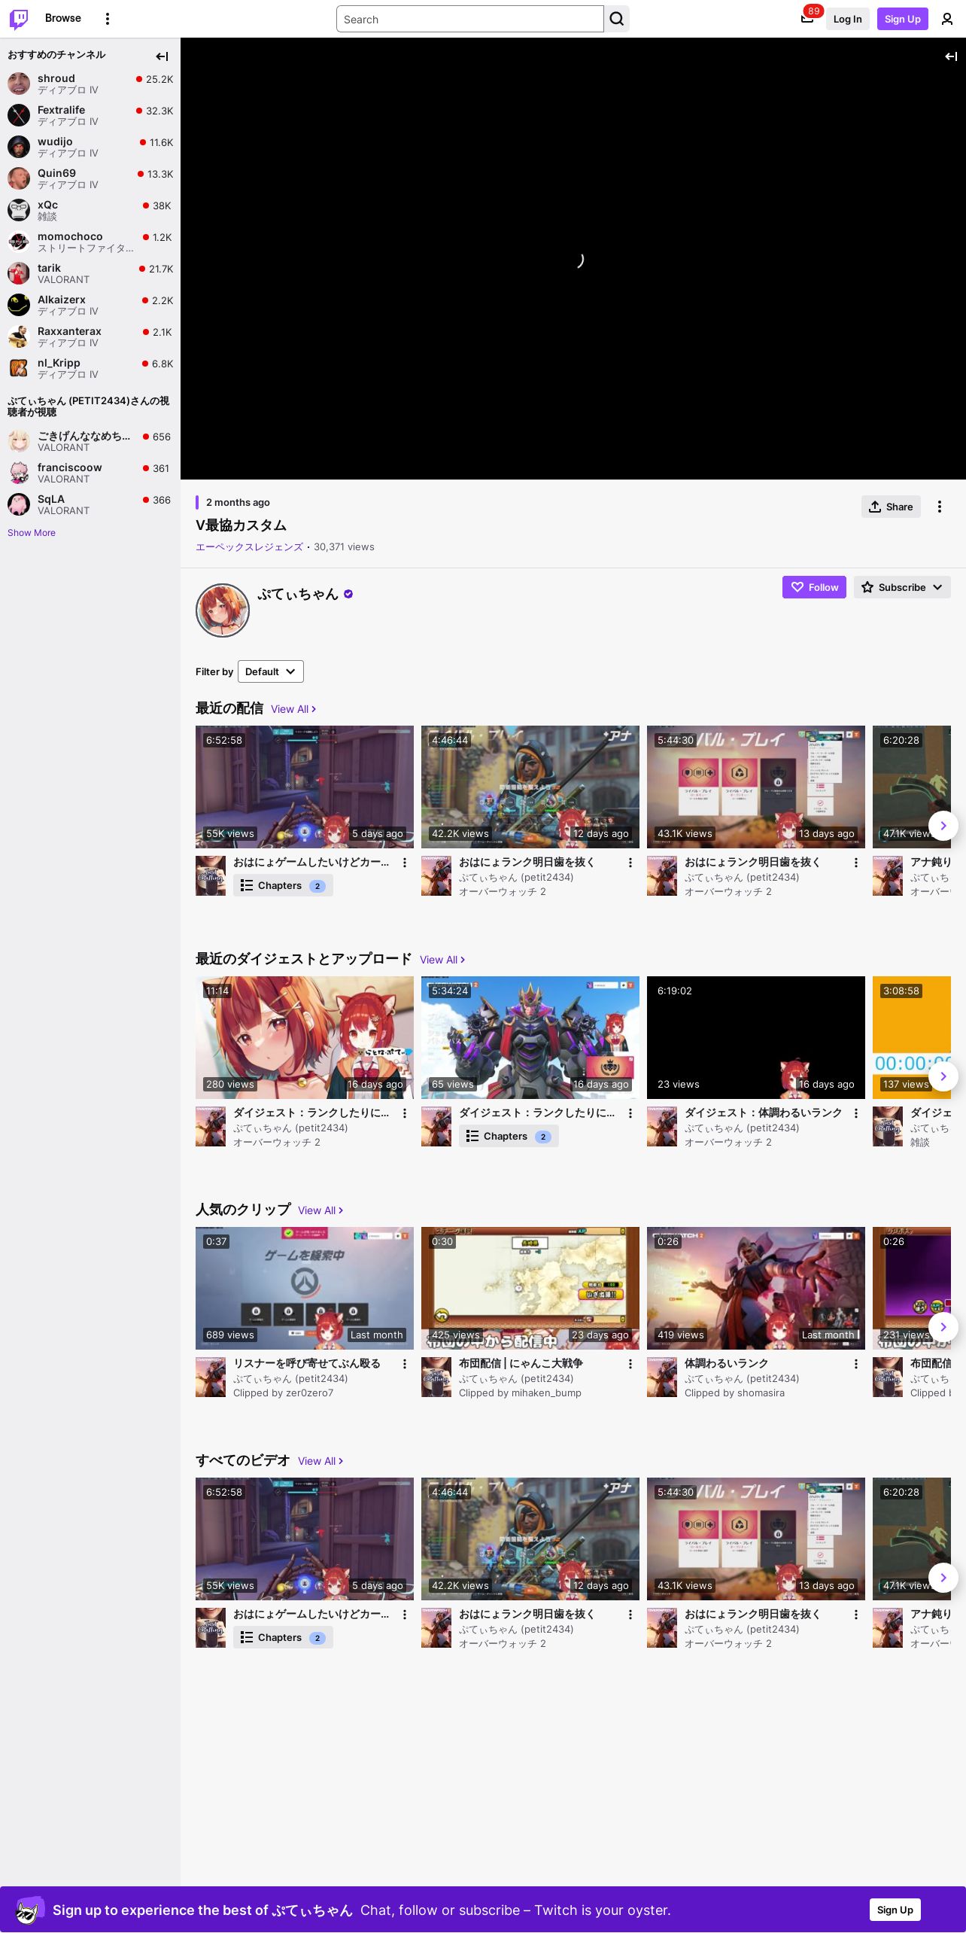Advance digest and uploads carousel arrow
This screenshot has width=966, height=1933.
point(943,1076)
